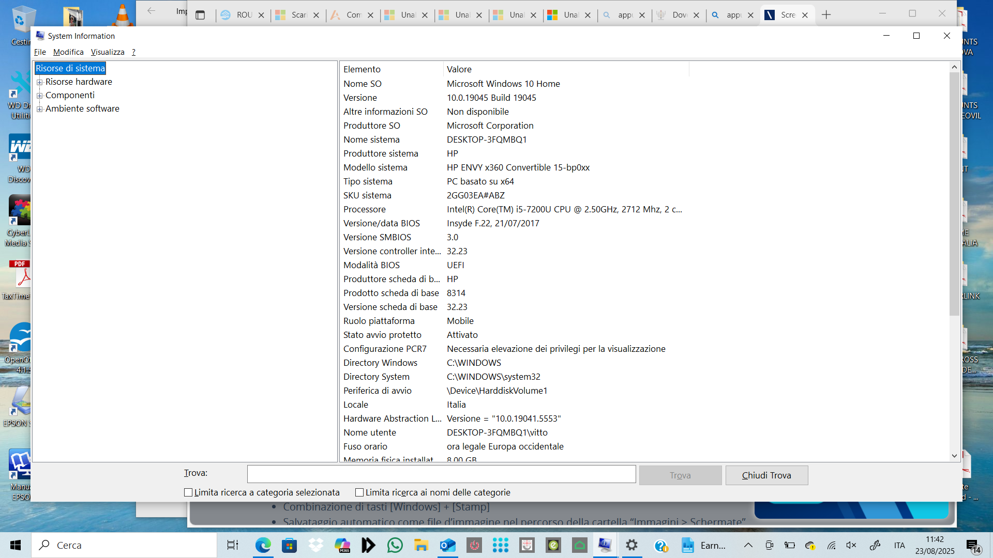Click the ITA input language indicator
993x558 pixels.
[x=899, y=545]
